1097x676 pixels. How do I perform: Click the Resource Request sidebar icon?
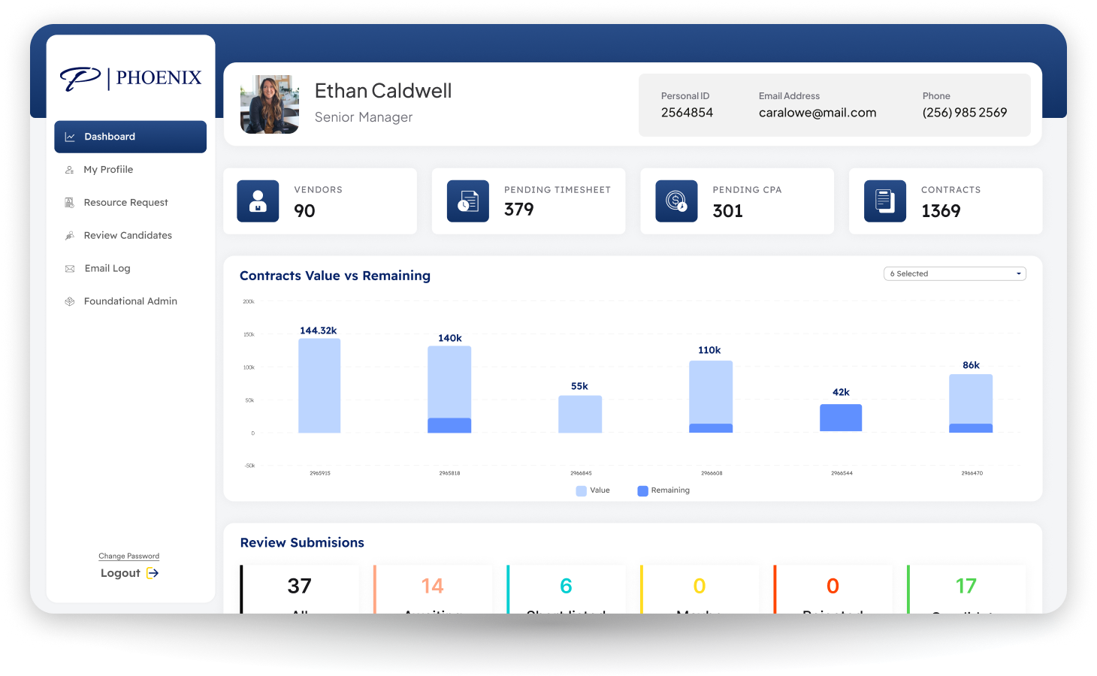coord(70,202)
